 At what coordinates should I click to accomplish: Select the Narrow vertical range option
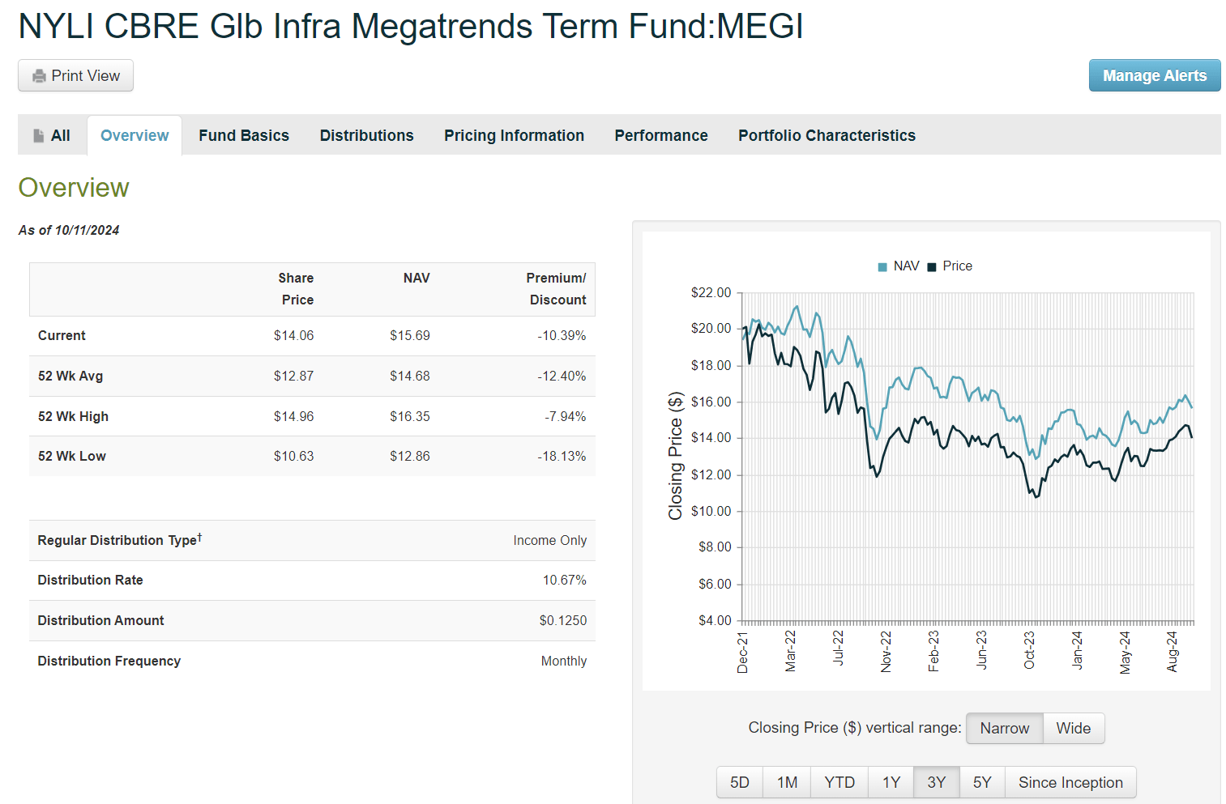[1004, 728]
